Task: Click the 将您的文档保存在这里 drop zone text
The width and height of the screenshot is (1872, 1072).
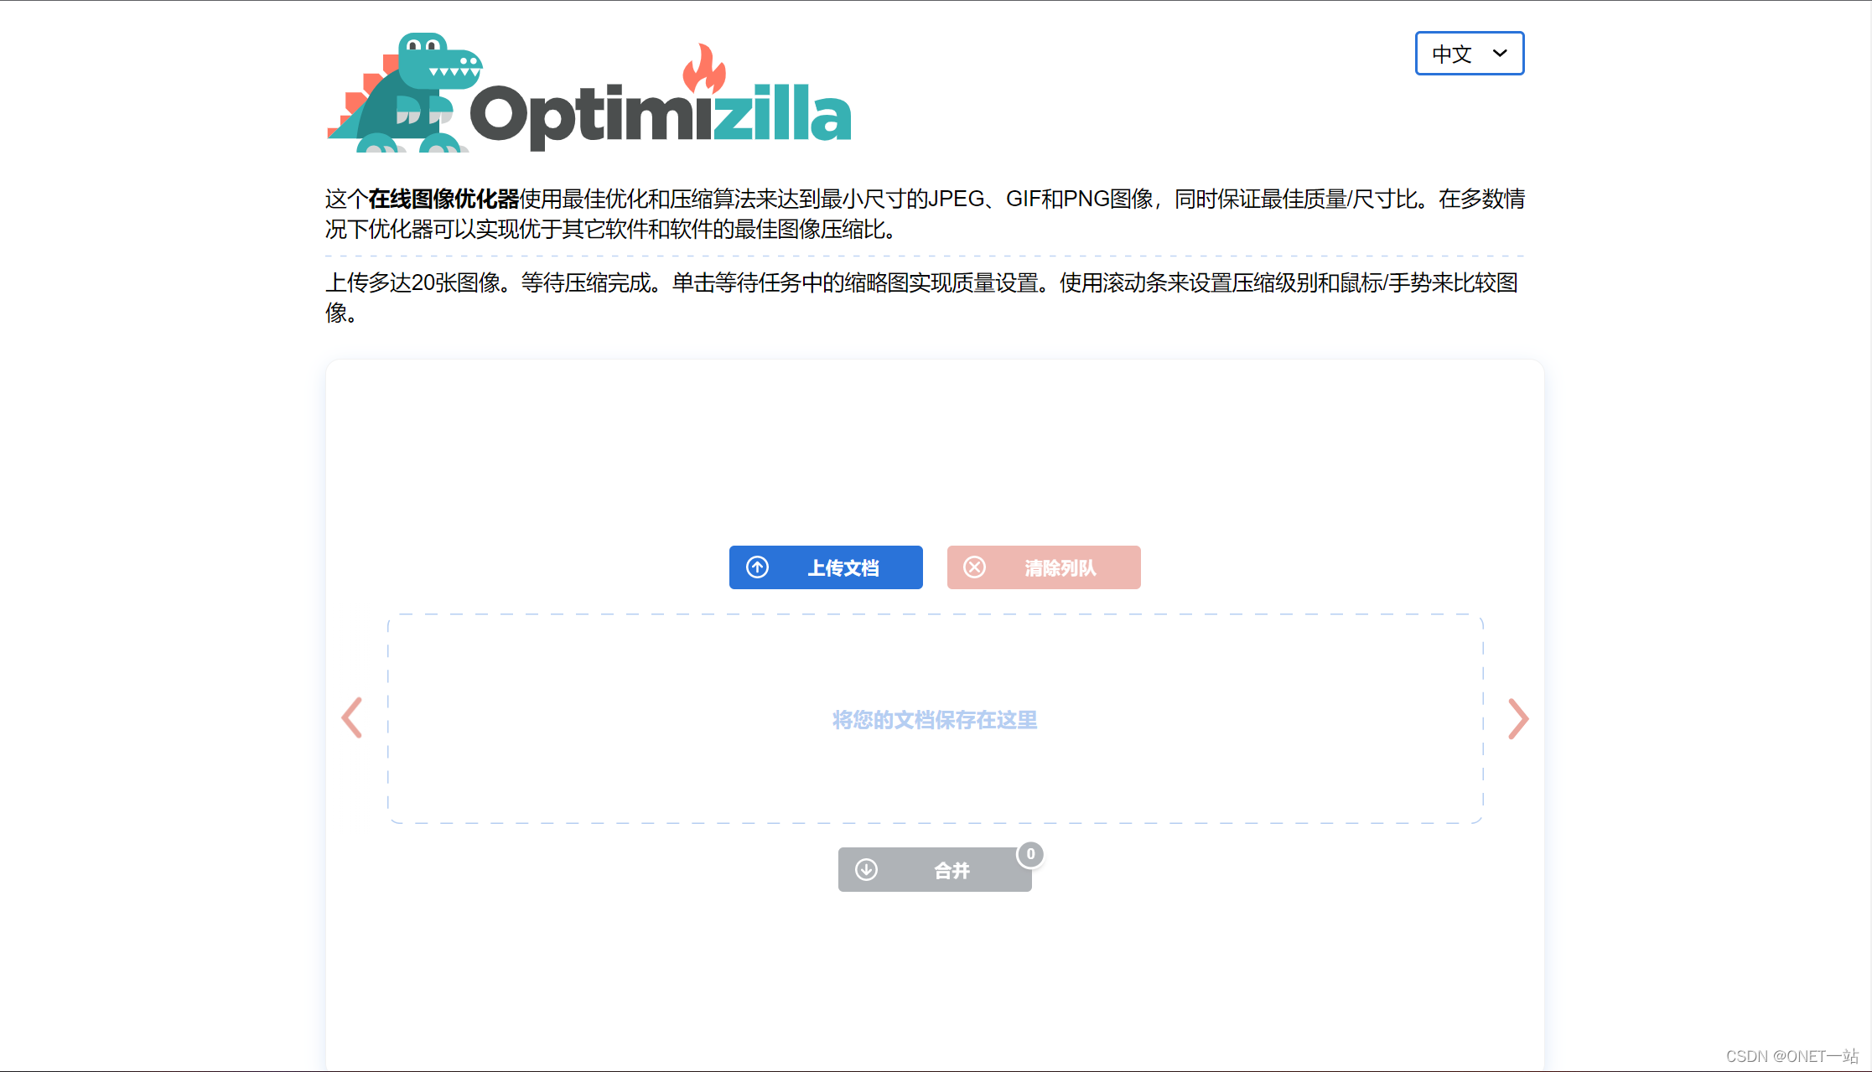Action: click(x=934, y=720)
